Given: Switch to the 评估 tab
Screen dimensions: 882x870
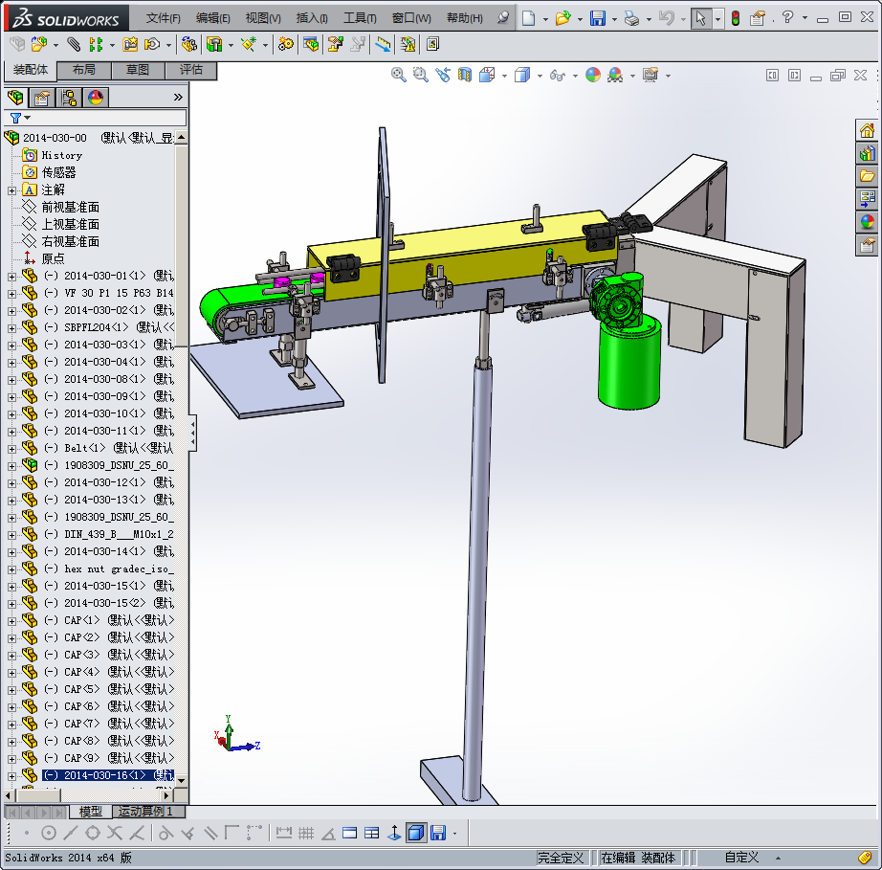Looking at the screenshot, I should 191,70.
